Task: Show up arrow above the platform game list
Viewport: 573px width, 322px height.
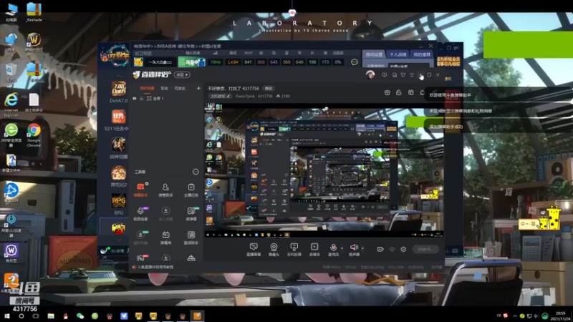Action: (x=119, y=76)
